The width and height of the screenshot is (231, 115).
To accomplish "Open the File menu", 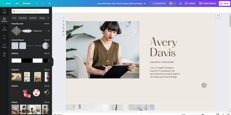I will (17, 3).
